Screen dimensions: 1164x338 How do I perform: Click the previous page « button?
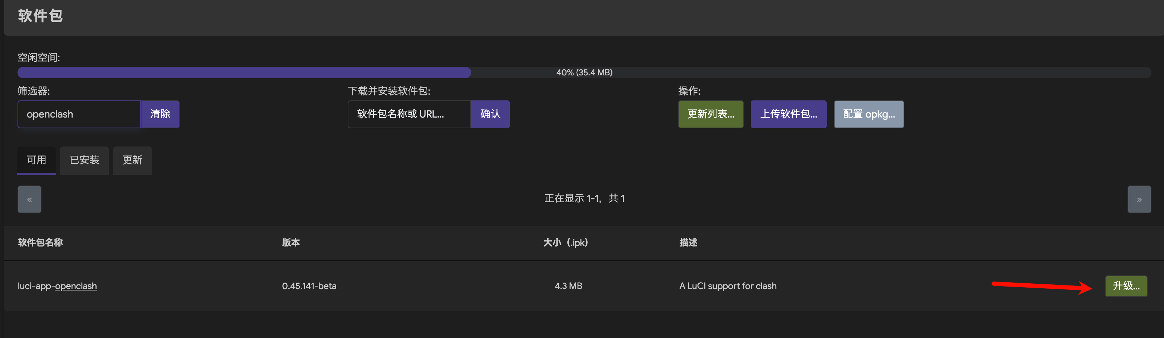tap(29, 199)
